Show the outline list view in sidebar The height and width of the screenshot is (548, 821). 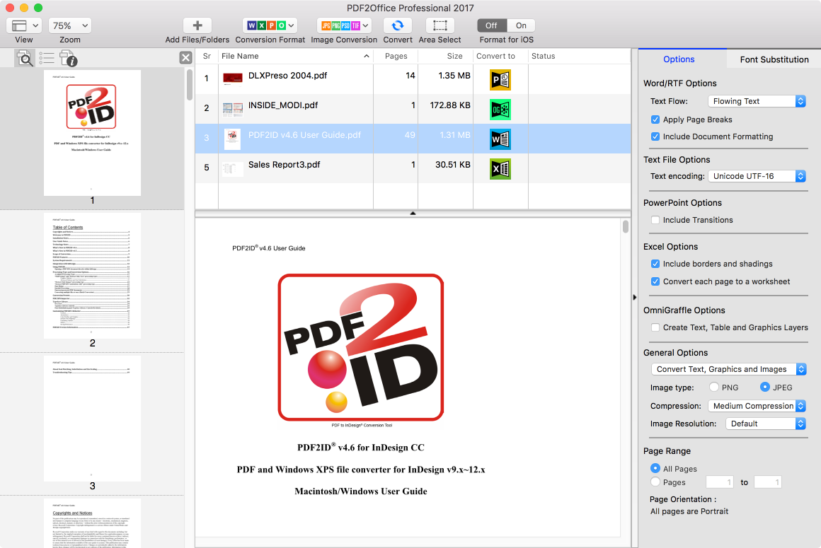47,58
